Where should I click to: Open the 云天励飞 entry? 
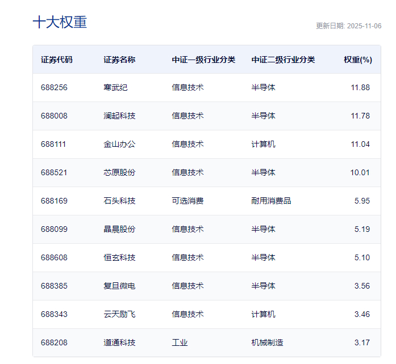coord(119,314)
